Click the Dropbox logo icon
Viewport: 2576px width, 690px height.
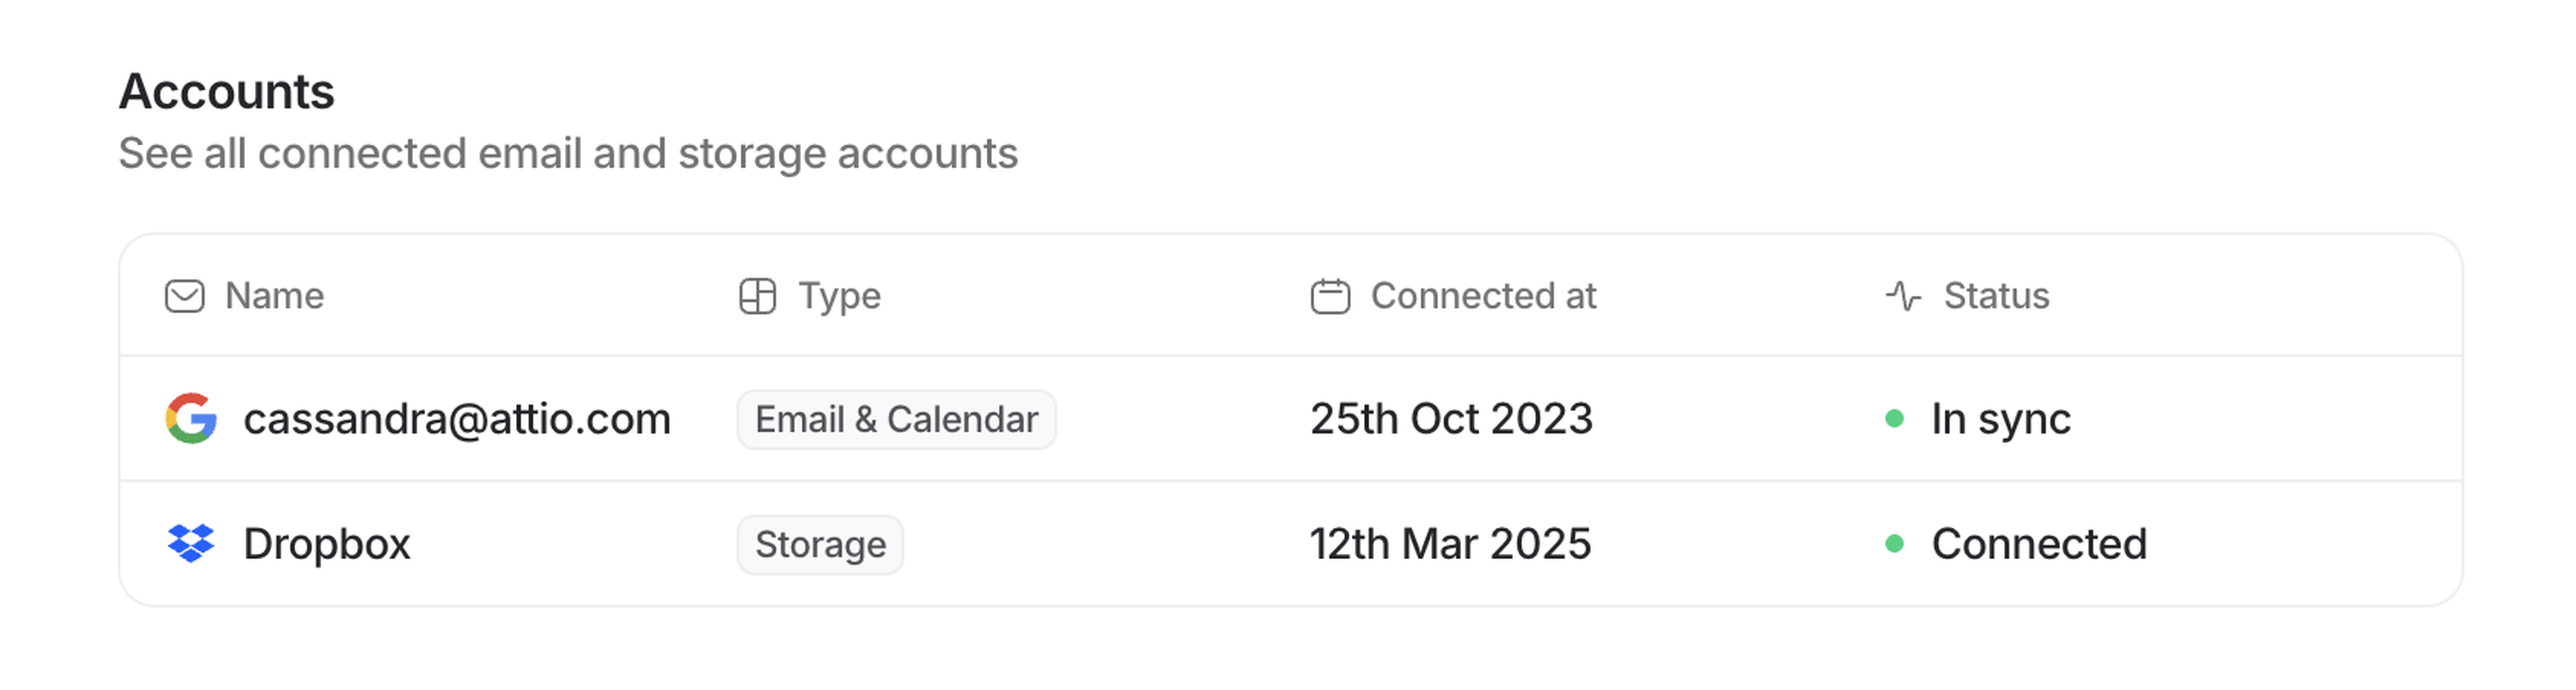click(x=191, y=544)
